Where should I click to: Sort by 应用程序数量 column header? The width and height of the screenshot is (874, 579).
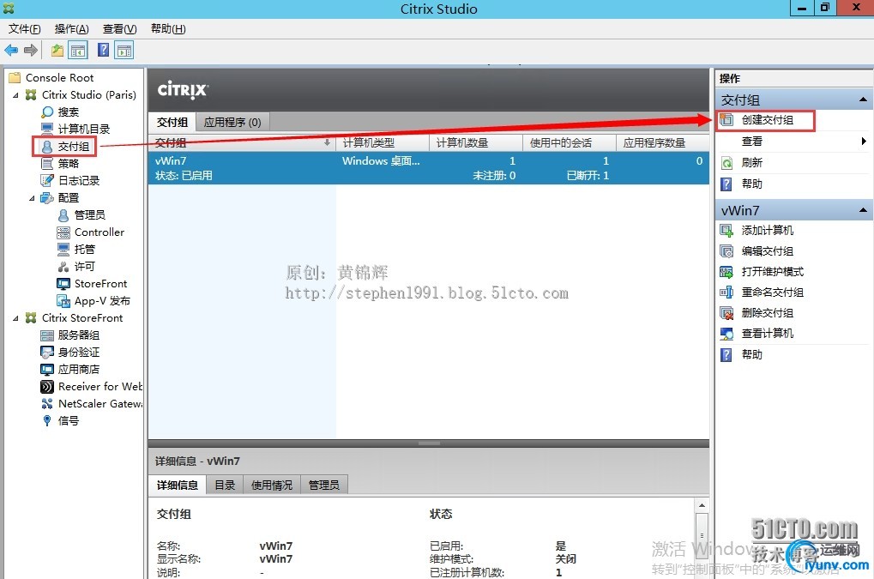coord(663,143)
